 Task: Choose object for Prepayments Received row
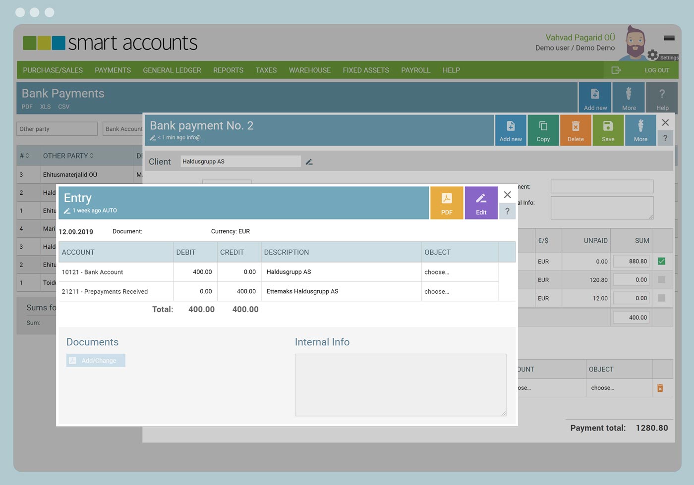[437, 291]
